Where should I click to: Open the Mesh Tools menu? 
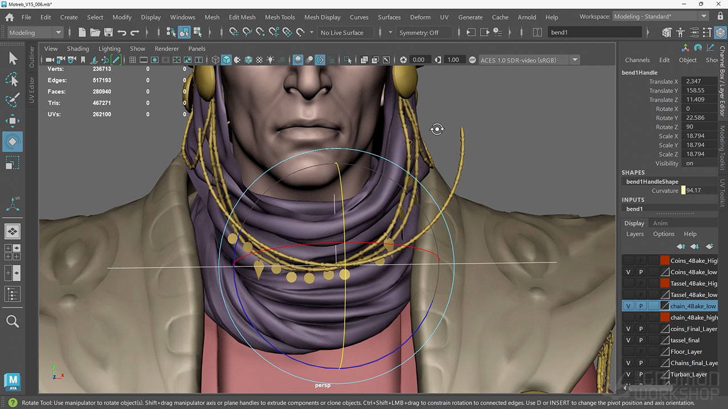[279, 17]
